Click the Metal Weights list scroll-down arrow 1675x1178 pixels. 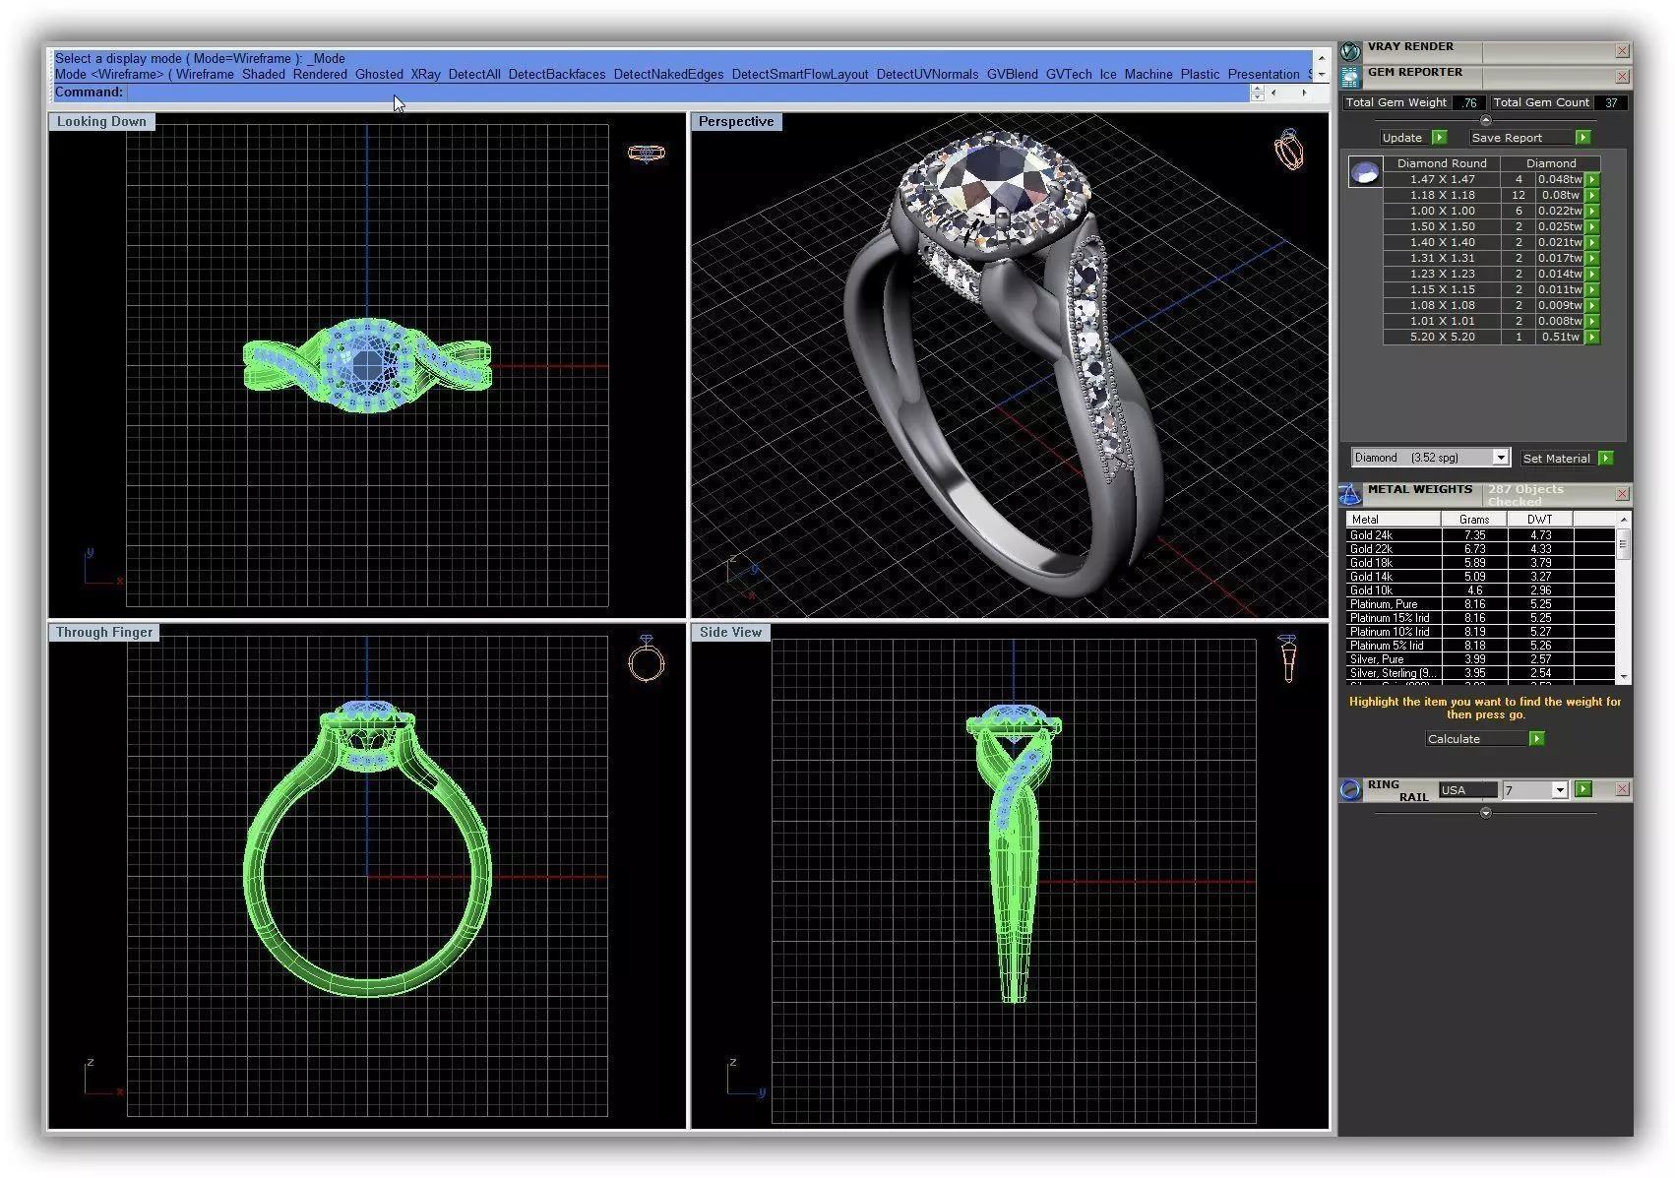[x=1623, y=677]
